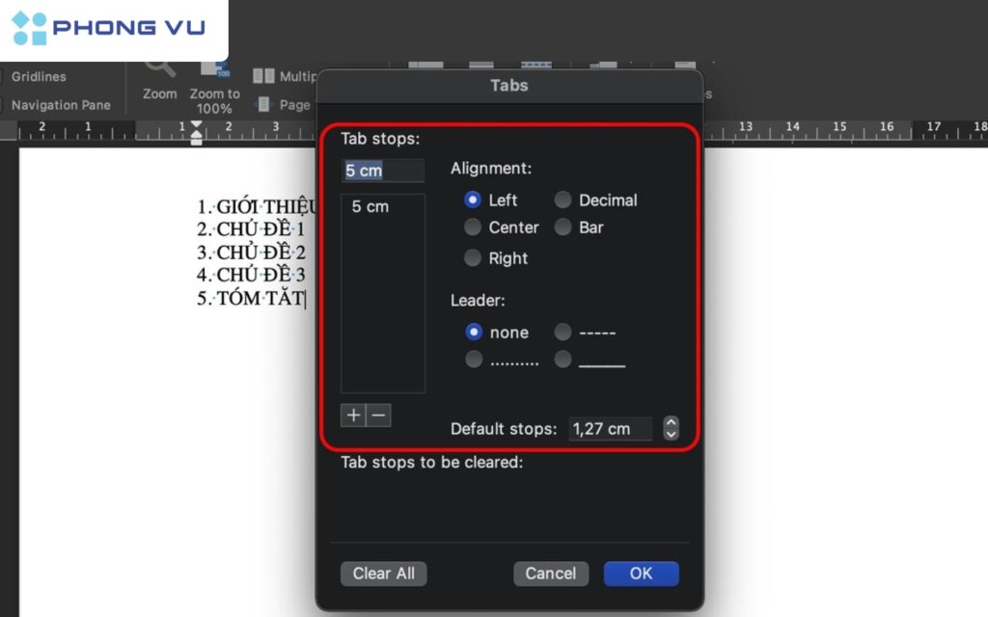The width and height of the screenshot is (988, 617).
Task: Click the tab stop position field showing 5 cm
Action: click(x=383, y=171)
